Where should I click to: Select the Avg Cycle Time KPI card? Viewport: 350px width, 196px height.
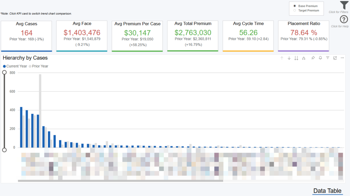[248, 36]
